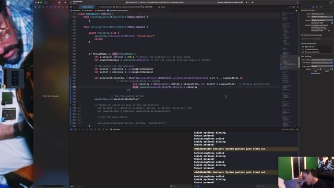Show the Quick Help inspector tab

[x=321, y=7]
